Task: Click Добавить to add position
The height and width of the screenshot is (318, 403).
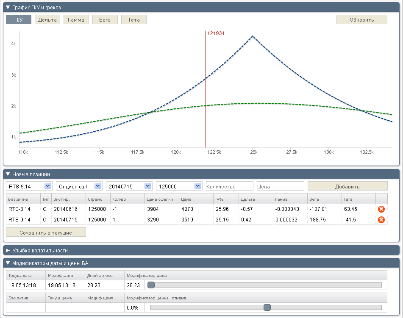Action: point(347,186)
